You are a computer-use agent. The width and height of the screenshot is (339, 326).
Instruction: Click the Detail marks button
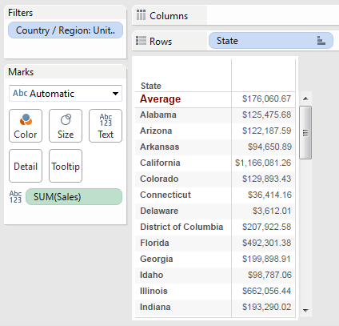(26, 166)
